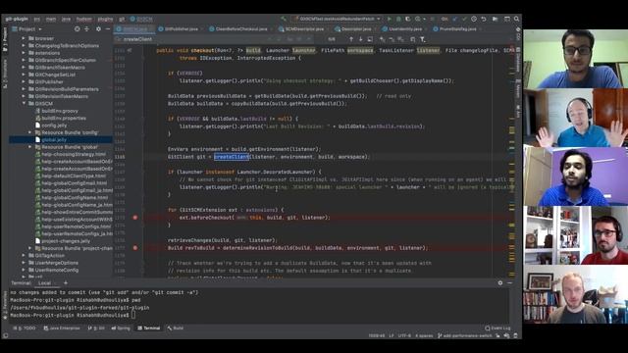Click hudson in the breadcrumb path
The image size is (628, 353).
[84, 19]
